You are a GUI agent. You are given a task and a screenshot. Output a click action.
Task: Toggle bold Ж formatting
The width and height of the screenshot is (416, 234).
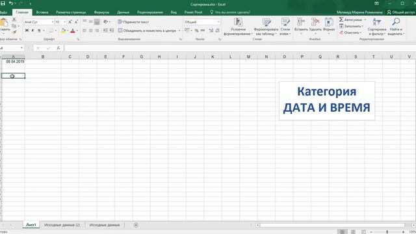27,31
